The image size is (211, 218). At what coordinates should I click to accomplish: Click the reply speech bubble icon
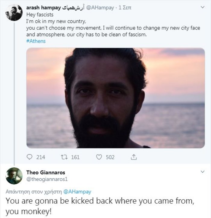(30, 157)
